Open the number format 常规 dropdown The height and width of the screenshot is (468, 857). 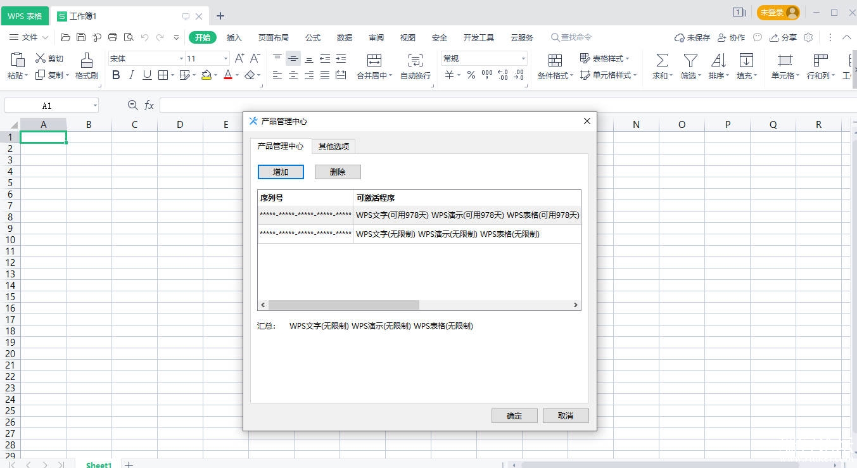tap(523, 58)
